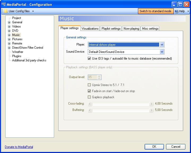Select Videos in the settings tree

16,26
